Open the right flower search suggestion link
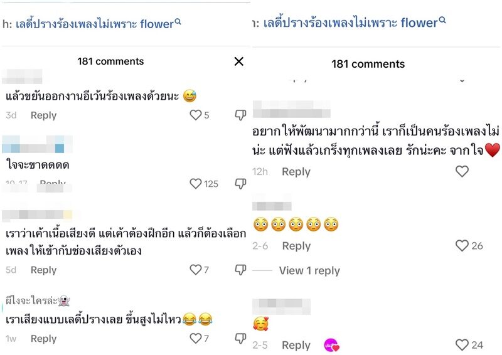This screenshot has width=502, height=355. click(355, 23)
